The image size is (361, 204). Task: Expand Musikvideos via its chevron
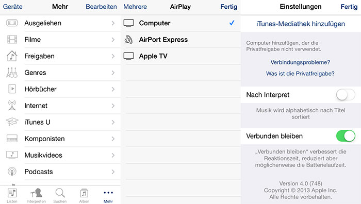pos(113,155)
